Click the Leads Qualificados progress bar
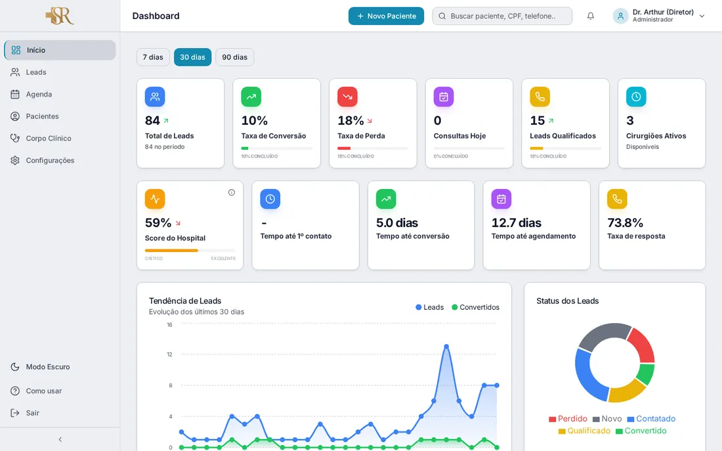The width and height of the screenshot is (722, 451). (x=565, y=148)
